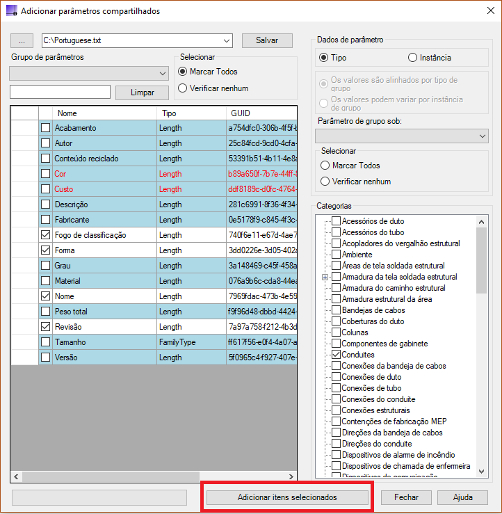Check the Descrição parameter checkbox

coord(46,204)
